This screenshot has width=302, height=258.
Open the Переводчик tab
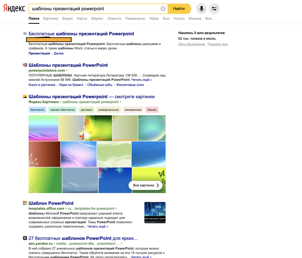(135, 19)
